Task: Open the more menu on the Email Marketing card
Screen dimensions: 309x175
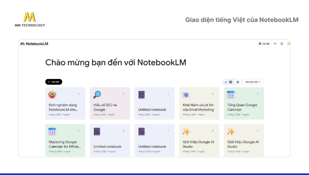Action: click(213, 94)
